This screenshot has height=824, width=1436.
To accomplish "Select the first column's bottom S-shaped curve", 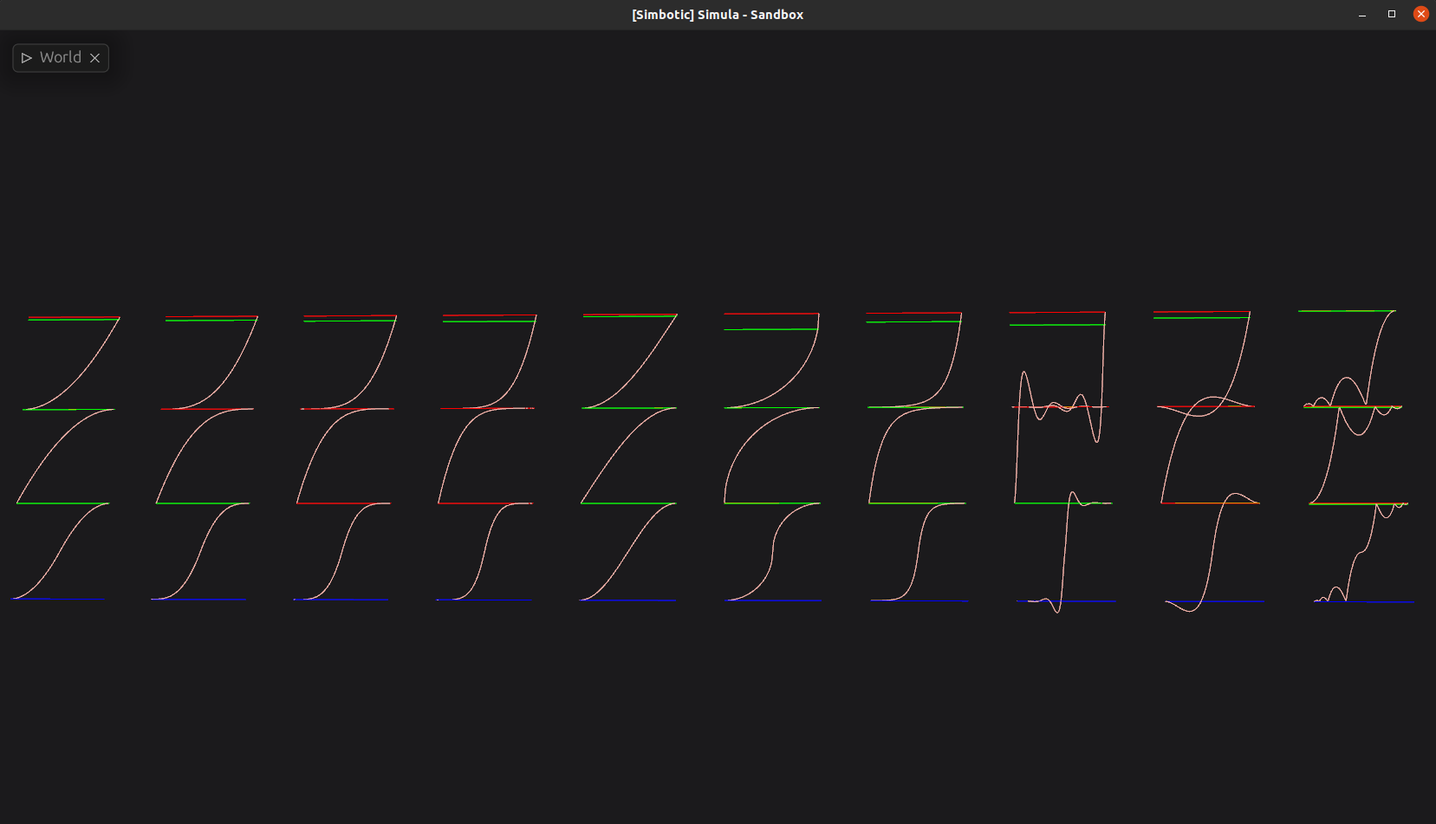I will click(62, 551).
